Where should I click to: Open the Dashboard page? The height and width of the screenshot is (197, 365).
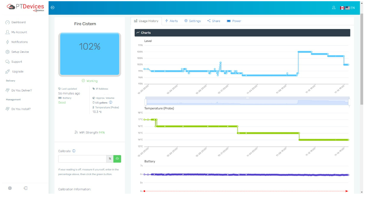(x=18, y=22)
